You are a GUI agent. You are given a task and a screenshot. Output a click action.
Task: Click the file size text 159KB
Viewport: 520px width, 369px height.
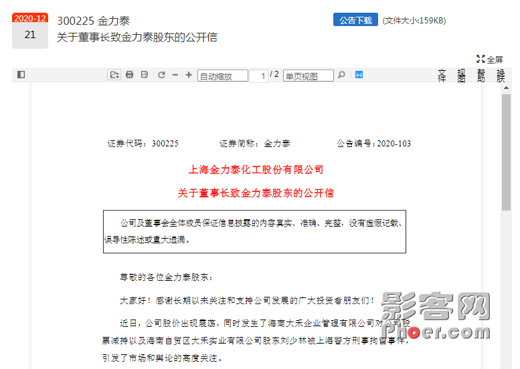click(x=414, y=21)
